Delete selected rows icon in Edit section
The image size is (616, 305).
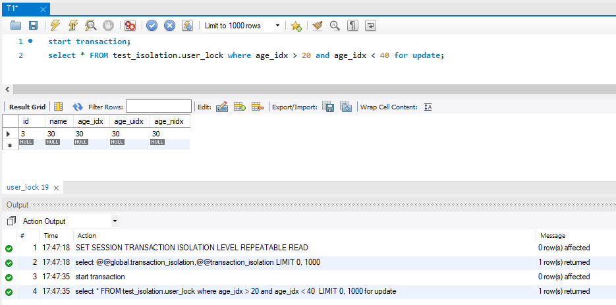tap(258, 107)
